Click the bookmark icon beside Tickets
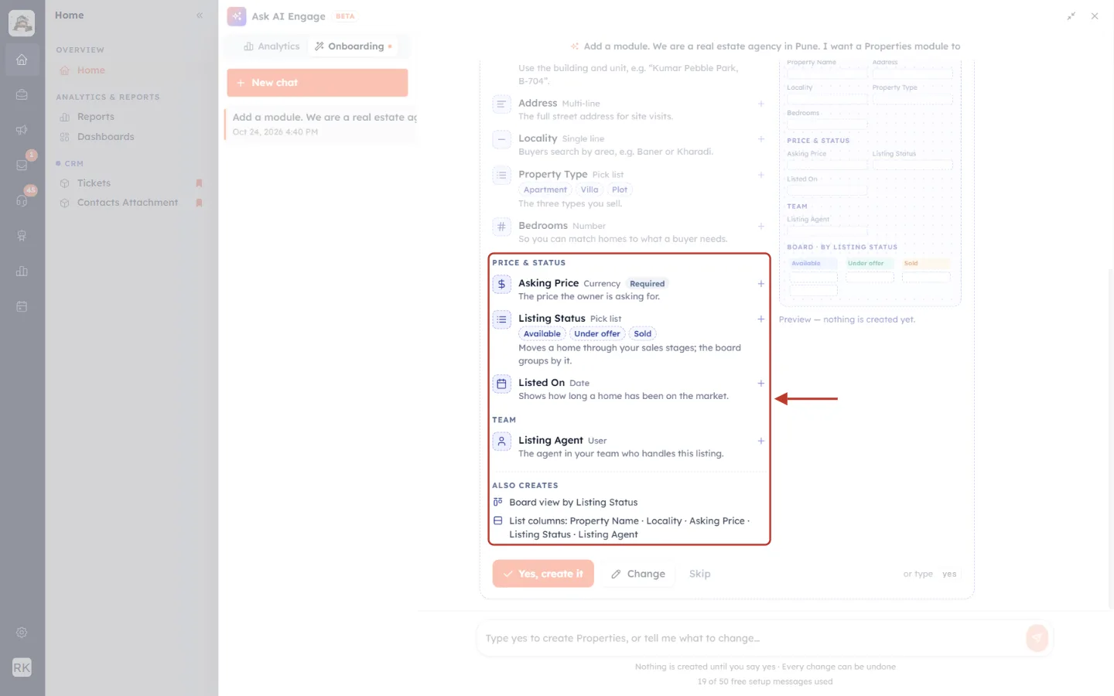Screen dimensions: 1114x696 click(199, 183)
